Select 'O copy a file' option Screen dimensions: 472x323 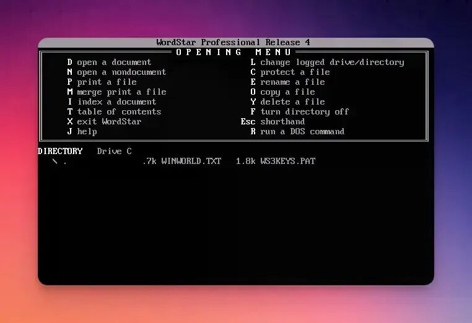point(282,92)
